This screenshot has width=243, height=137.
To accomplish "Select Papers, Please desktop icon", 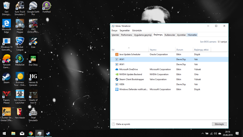I will click(6, 97).
